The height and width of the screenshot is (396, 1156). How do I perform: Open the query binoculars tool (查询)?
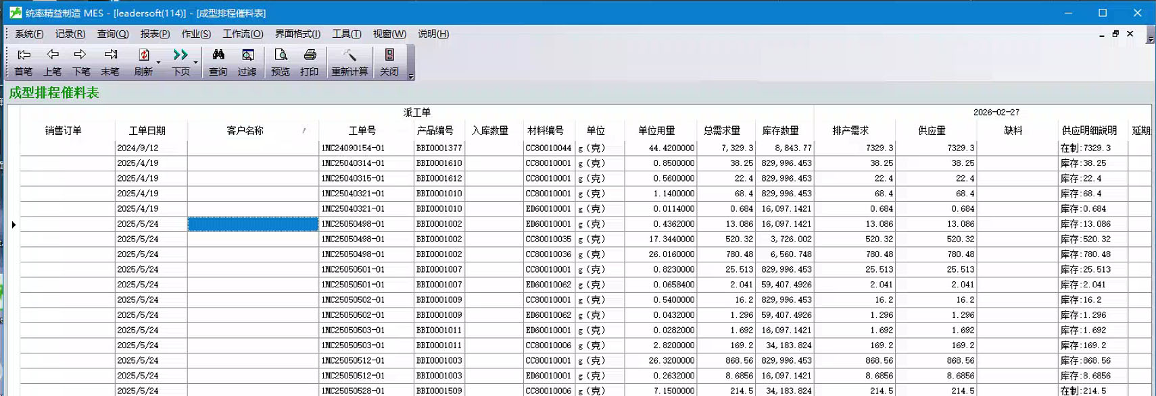pyautogui.click(x=218, y=61)
